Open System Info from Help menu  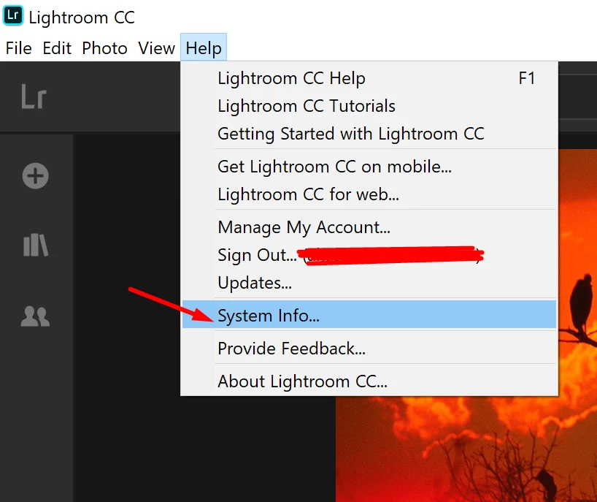click(x=369, y=314)
